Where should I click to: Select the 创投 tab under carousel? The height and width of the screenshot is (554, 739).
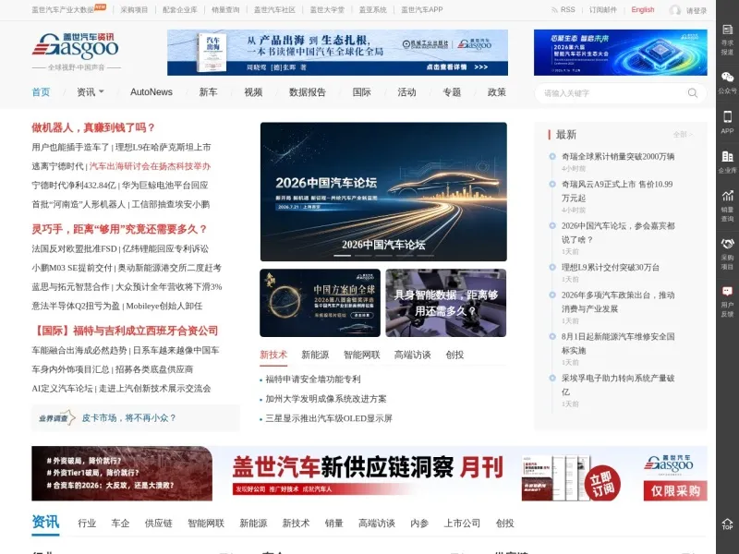(454, 355)
